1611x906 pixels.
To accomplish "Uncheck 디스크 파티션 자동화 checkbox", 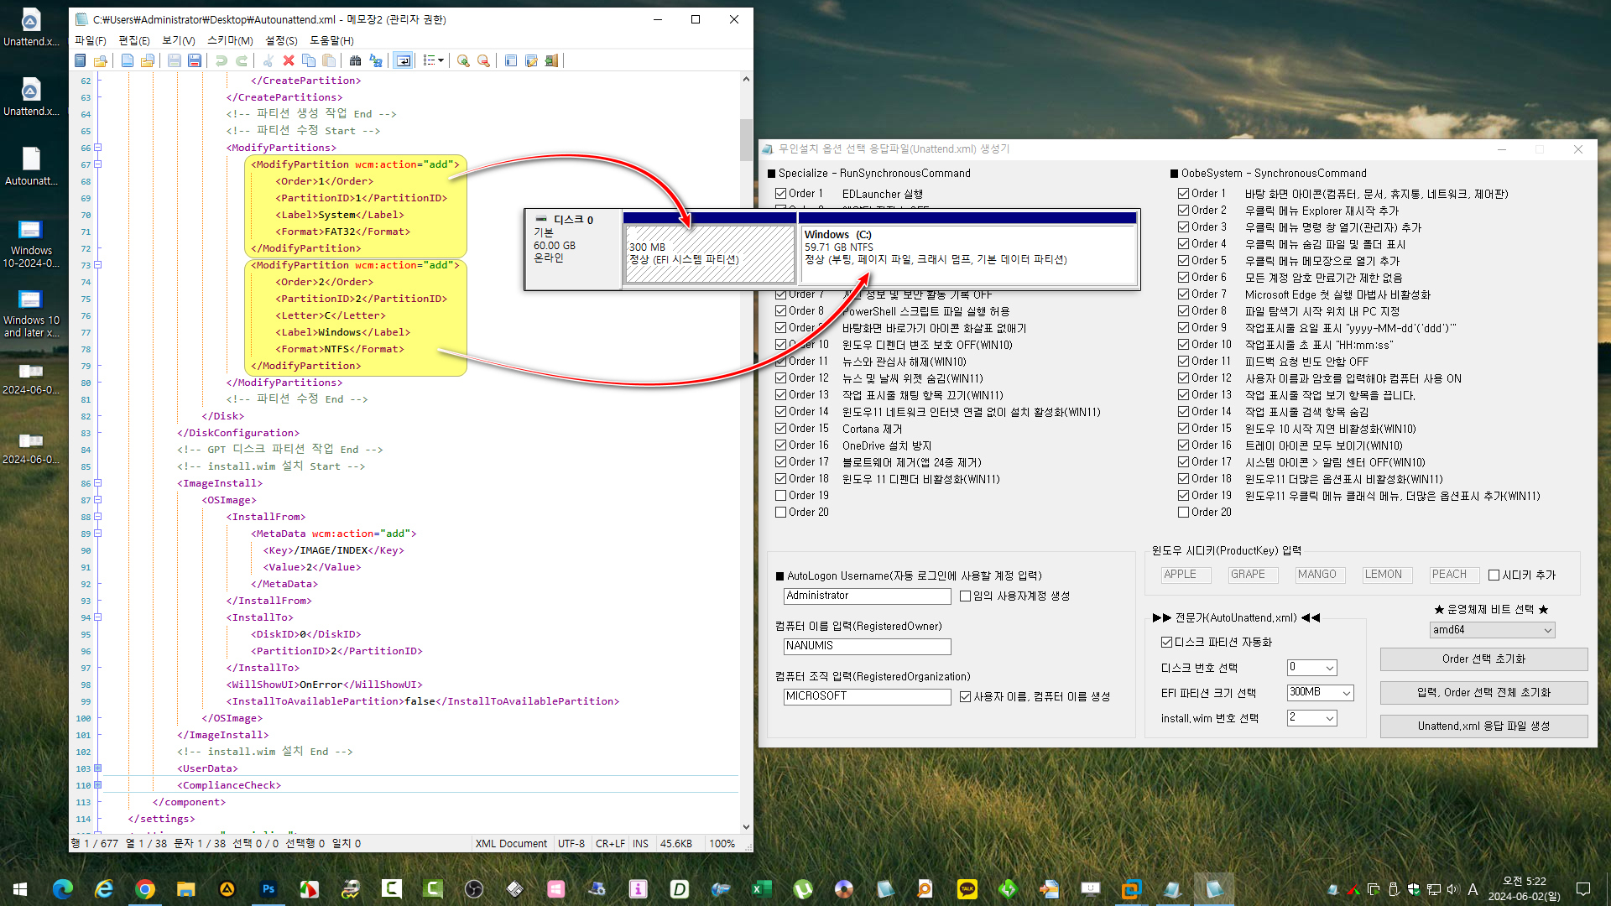I will point(1166,642).
